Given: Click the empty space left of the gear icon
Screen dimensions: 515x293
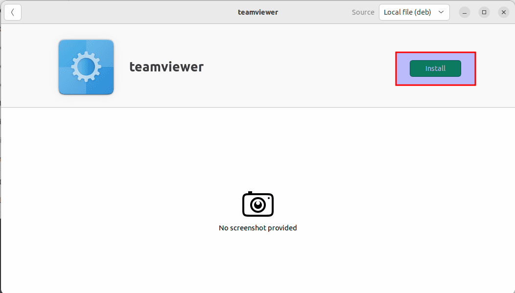Looking at the screenshot, I should tap(29, 67).
